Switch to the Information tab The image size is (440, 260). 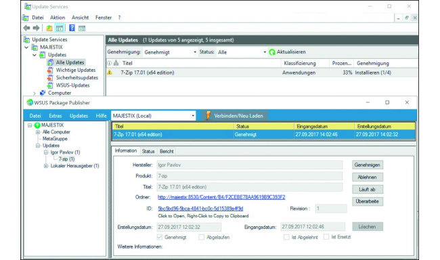[x=126, y=151]
